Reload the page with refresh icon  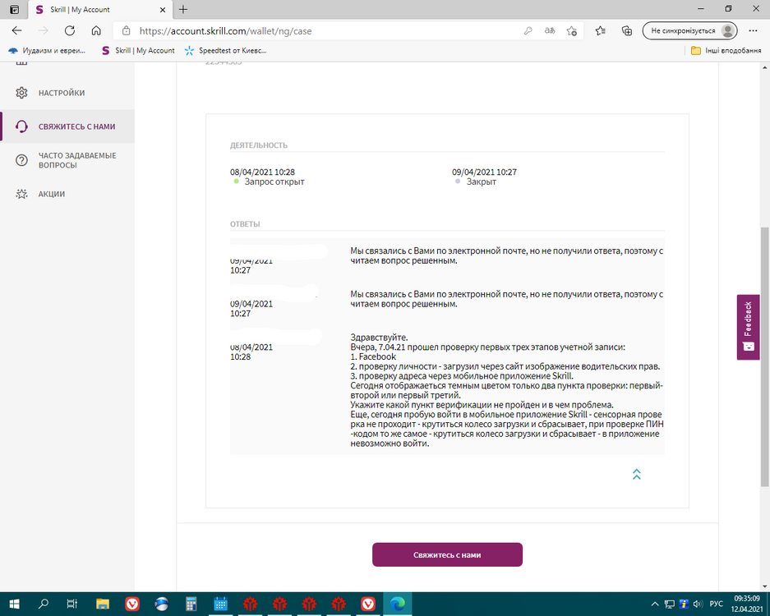(x=70, y=30)
